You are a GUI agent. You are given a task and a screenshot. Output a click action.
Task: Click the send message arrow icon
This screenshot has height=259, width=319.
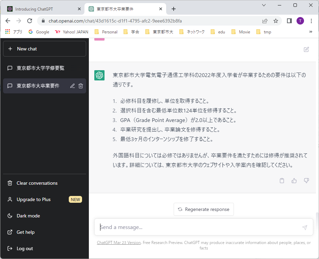[305, 227]
